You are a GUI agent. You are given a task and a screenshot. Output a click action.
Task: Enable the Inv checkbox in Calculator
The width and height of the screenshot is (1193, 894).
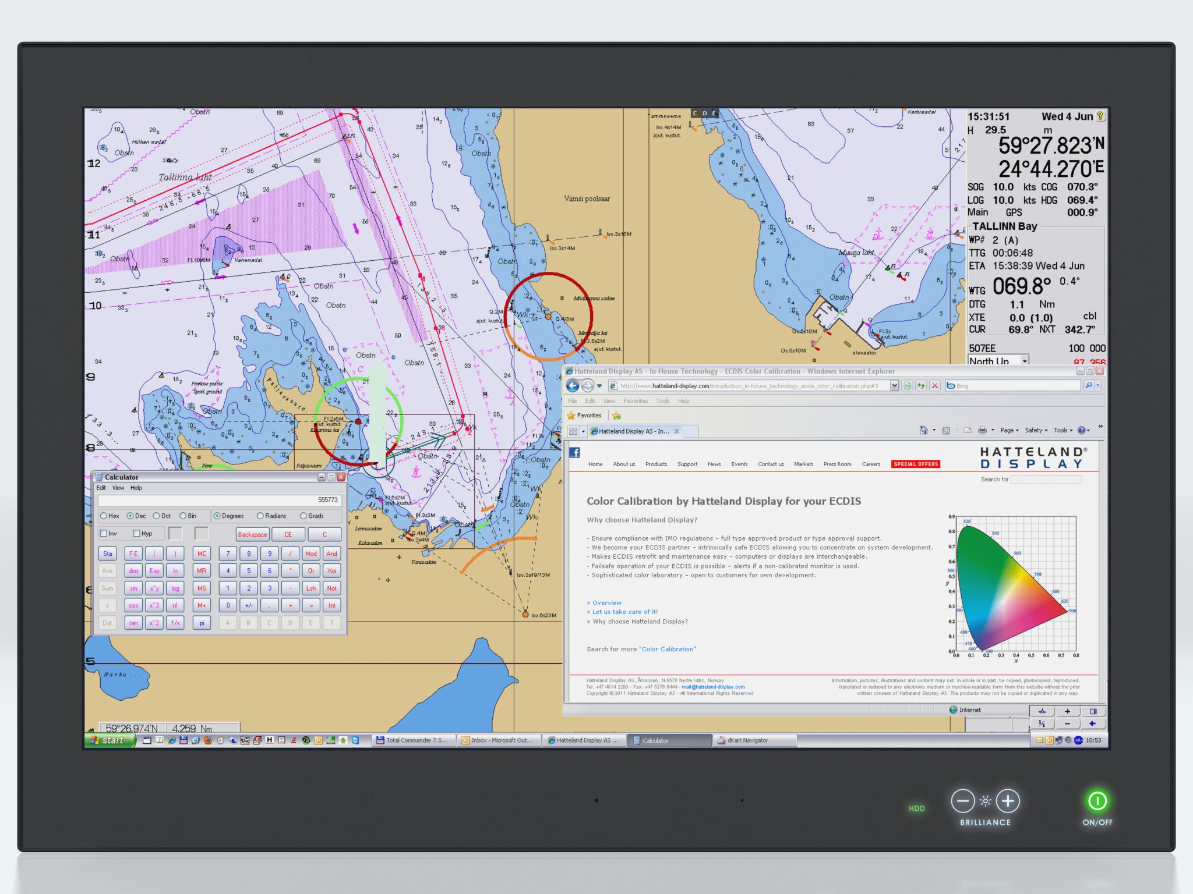[x=104, y=533]
